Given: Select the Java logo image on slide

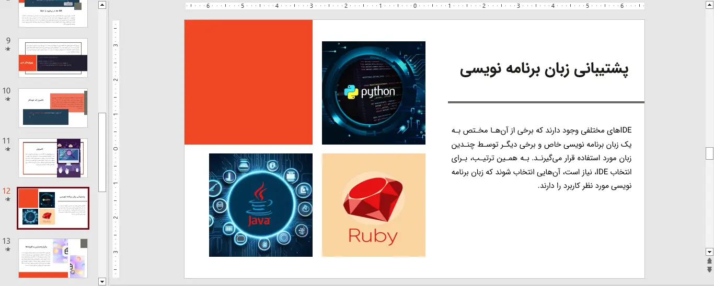Looking at the screenshot, I should point(261,205).
